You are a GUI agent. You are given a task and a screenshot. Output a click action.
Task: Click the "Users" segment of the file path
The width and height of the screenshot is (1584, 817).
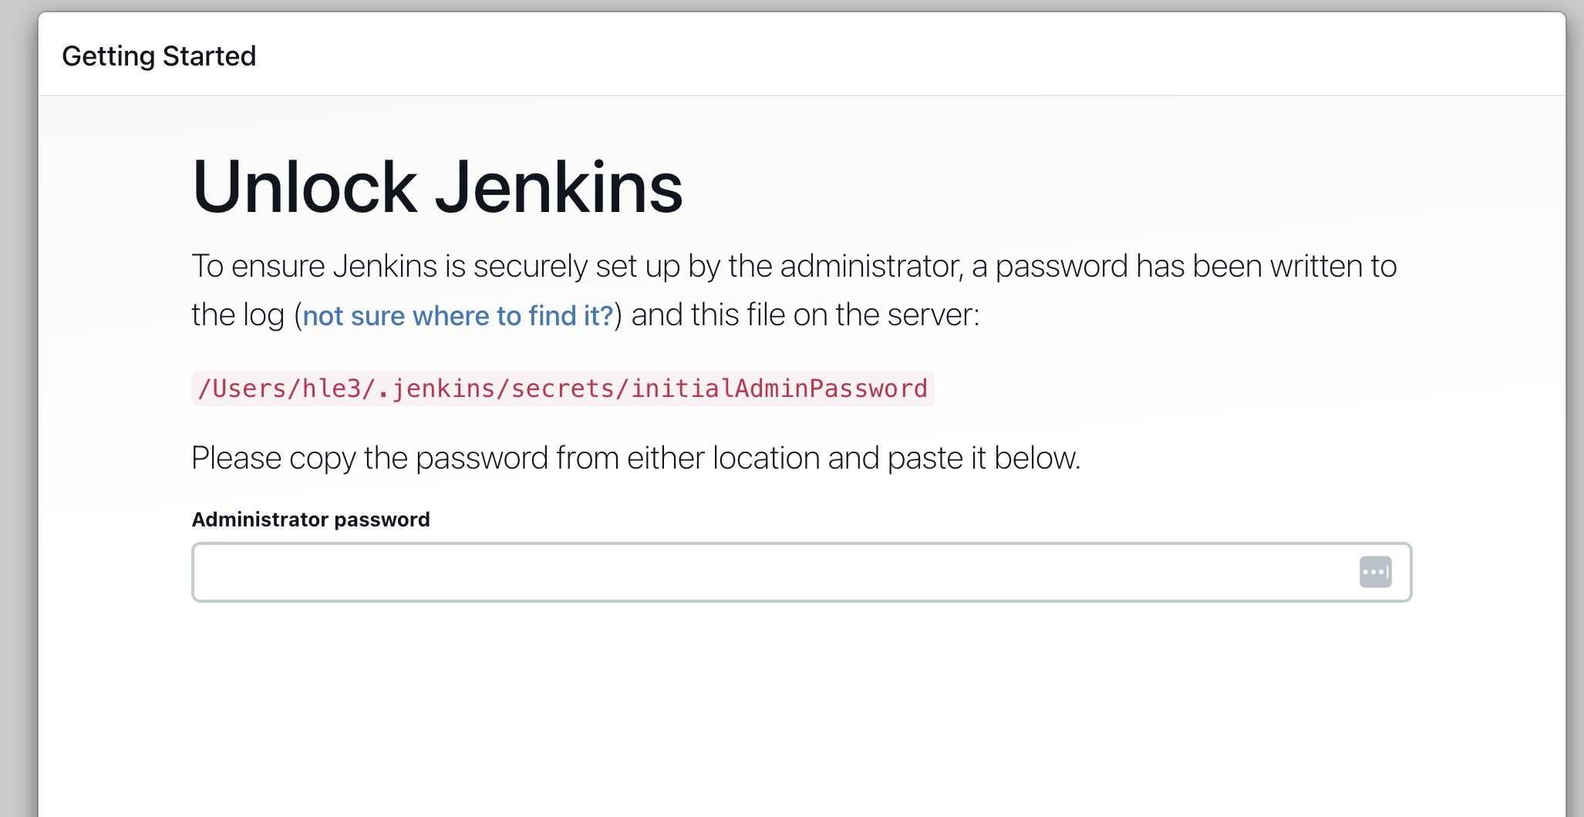click(249, 388)
